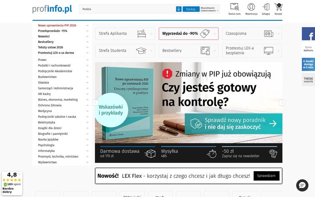The image size is (315, 197).
Task: Open Samorząd i Administracja category
Action: 56,88
